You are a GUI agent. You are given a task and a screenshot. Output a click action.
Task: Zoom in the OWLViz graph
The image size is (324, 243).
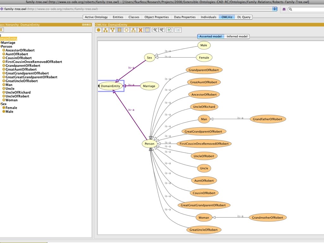click(162, 30)
